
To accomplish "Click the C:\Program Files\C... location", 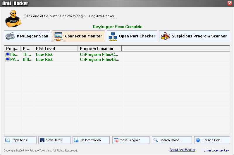I will (x=99, y=54).
